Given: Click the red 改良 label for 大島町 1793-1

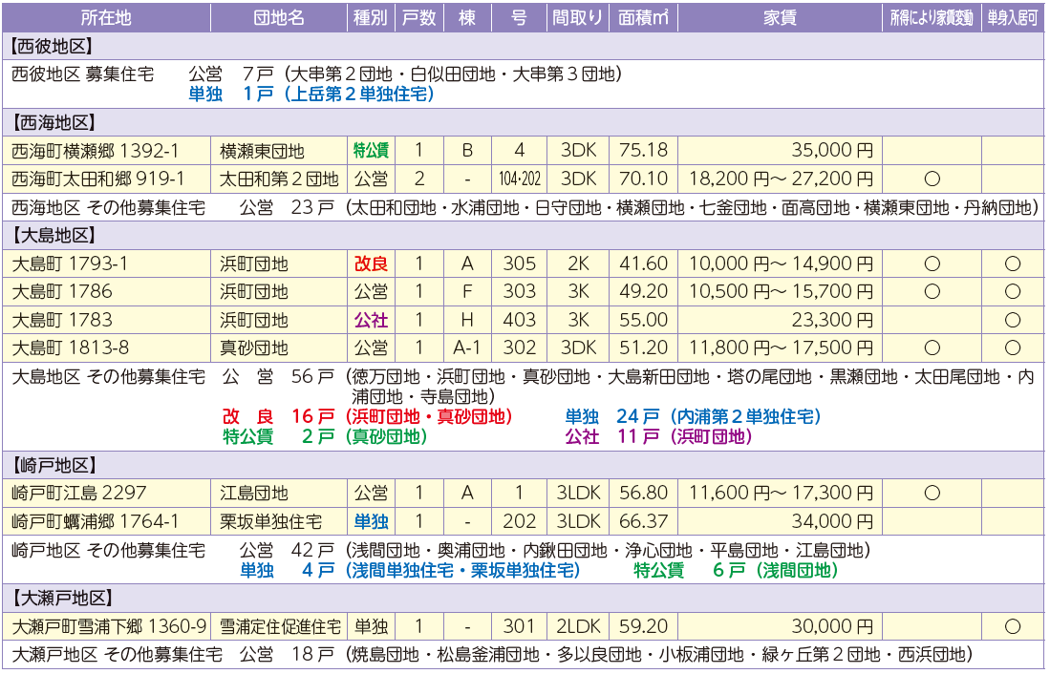Looking at the screenshot, I should 371,263.
